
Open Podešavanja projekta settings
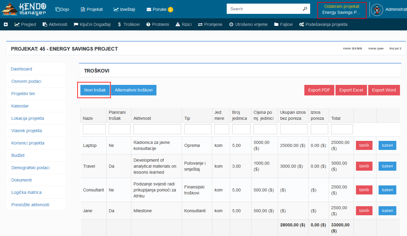click(323, 24)
